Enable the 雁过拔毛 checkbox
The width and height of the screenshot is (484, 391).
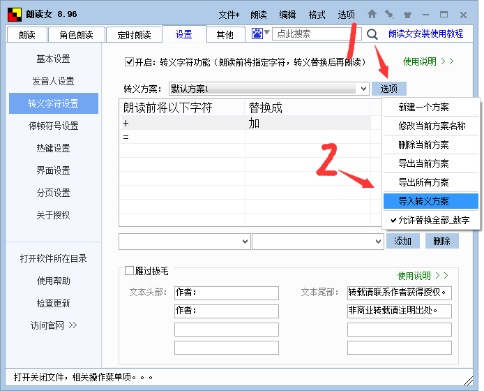(x=129, y=271)
